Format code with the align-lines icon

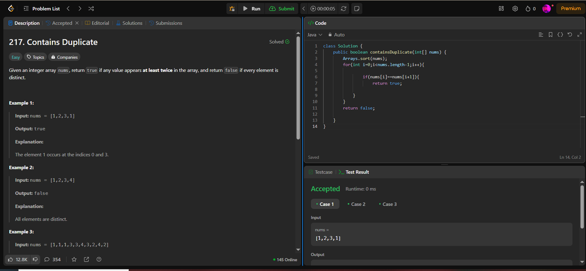pyautogui.click(x=540, y=35)
